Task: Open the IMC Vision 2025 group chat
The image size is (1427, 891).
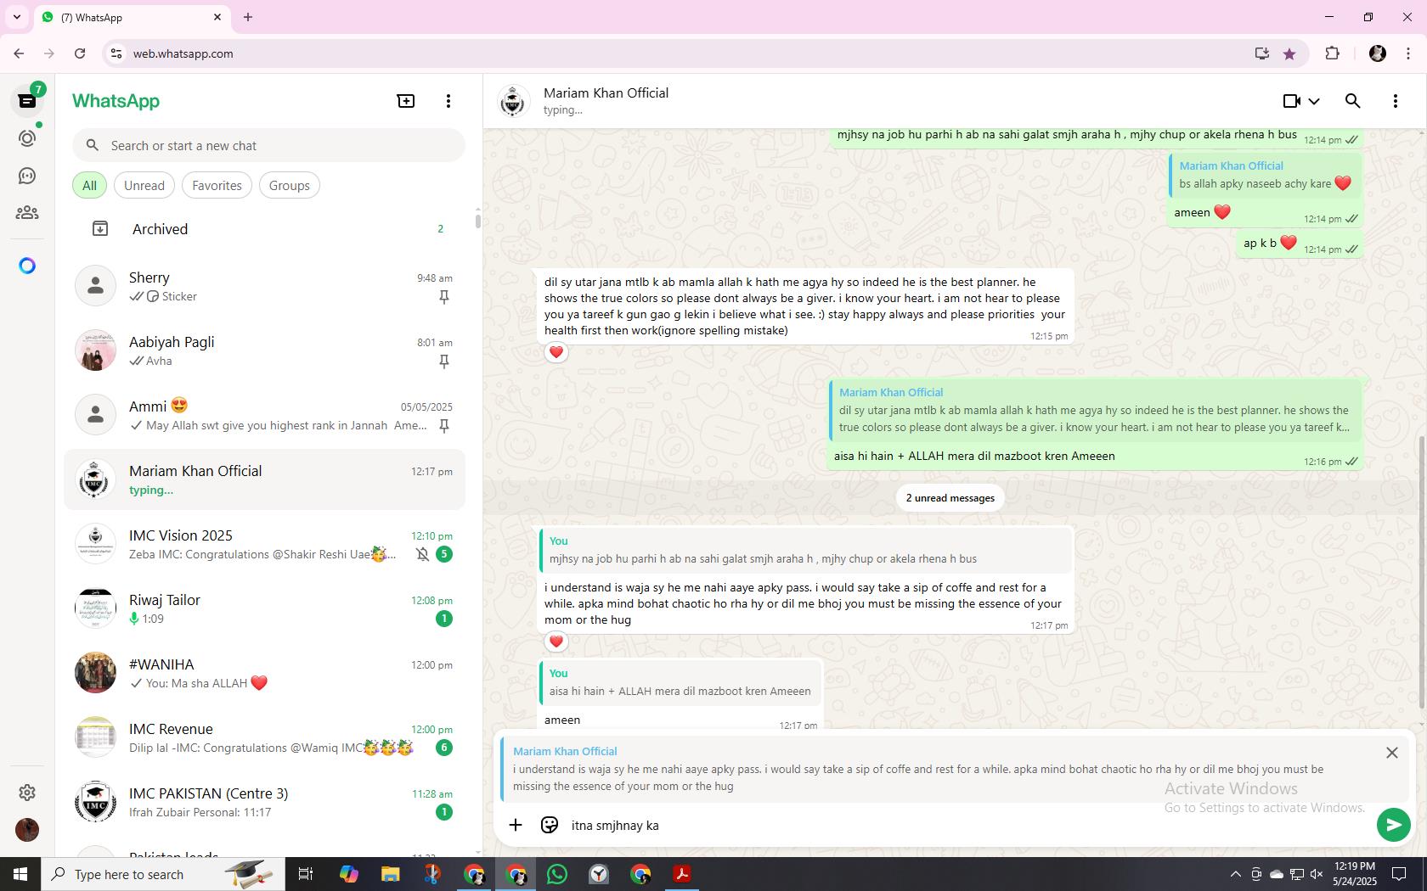Action: (x=265, y=544)
